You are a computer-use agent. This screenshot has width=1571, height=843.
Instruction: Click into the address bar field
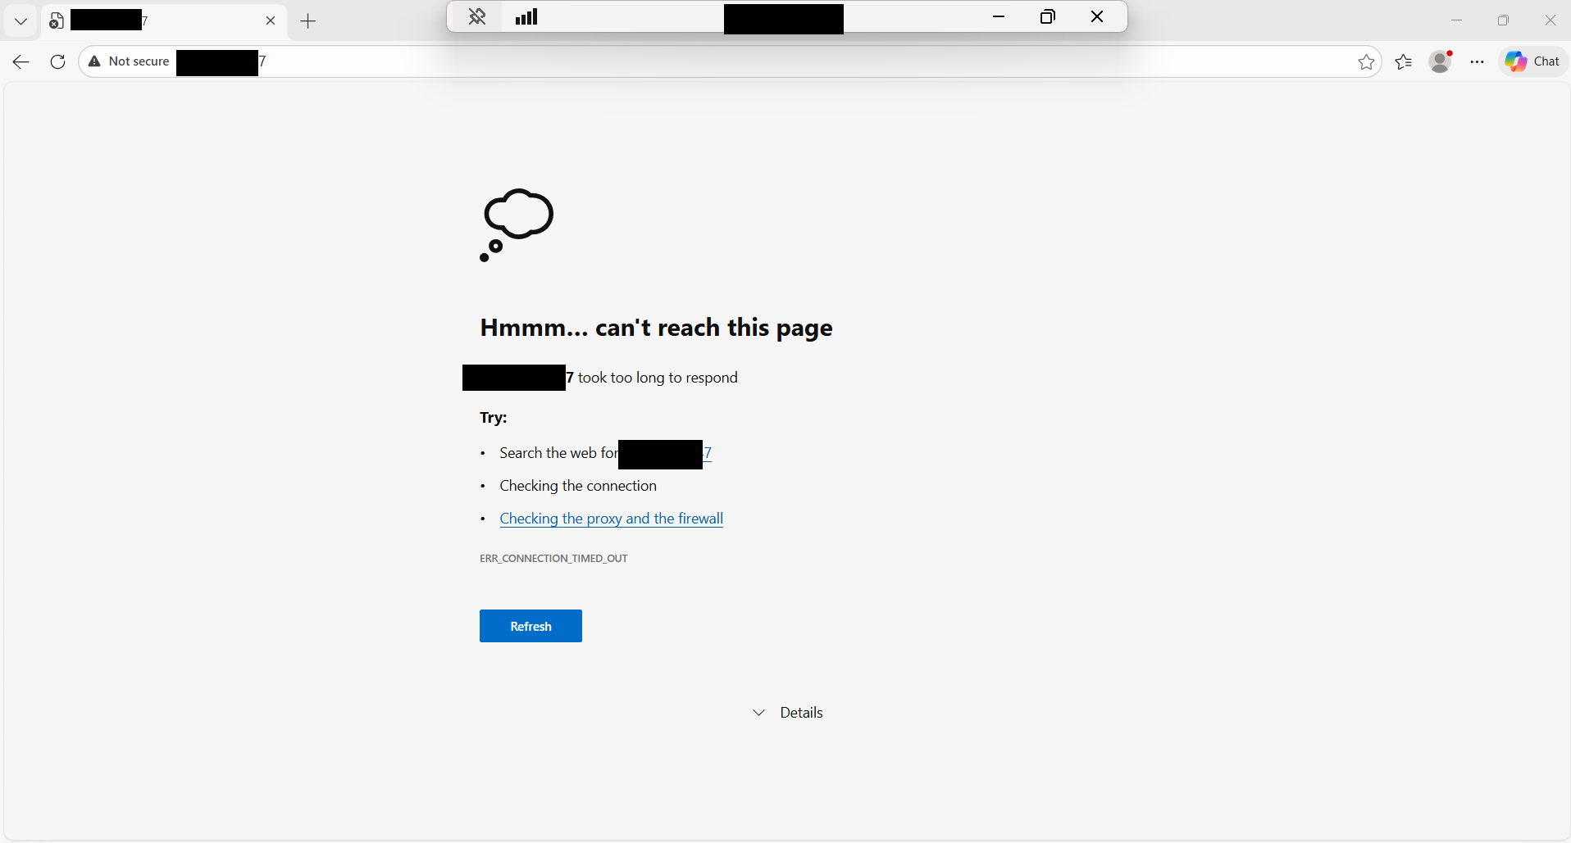click(738, 61)
